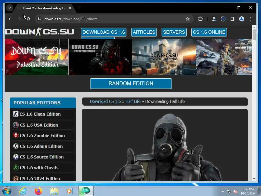Click the network tray icon

(229, 191)
